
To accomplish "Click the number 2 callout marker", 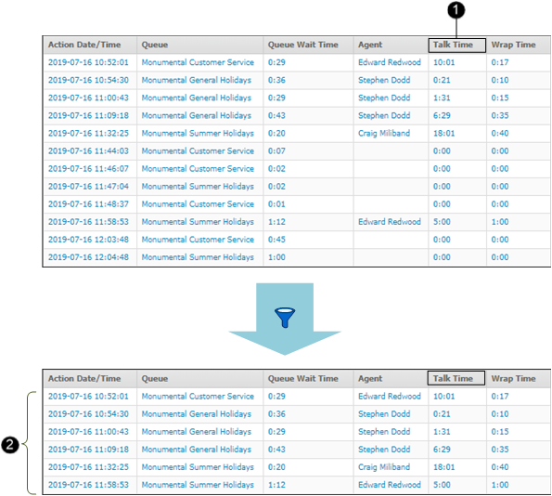I will click(10, 445).
